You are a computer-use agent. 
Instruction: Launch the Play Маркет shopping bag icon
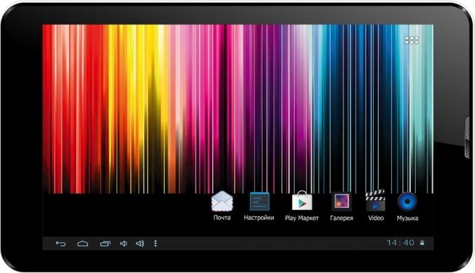[x=302, y=200]
